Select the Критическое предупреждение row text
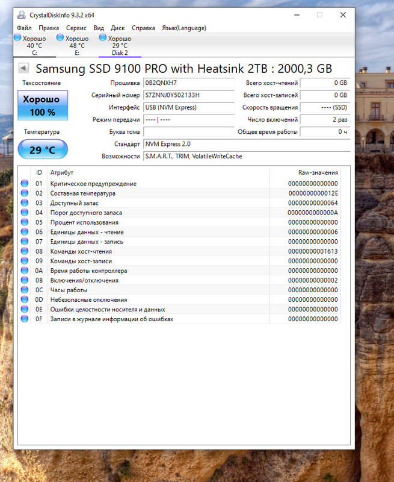 coord(93,184)
